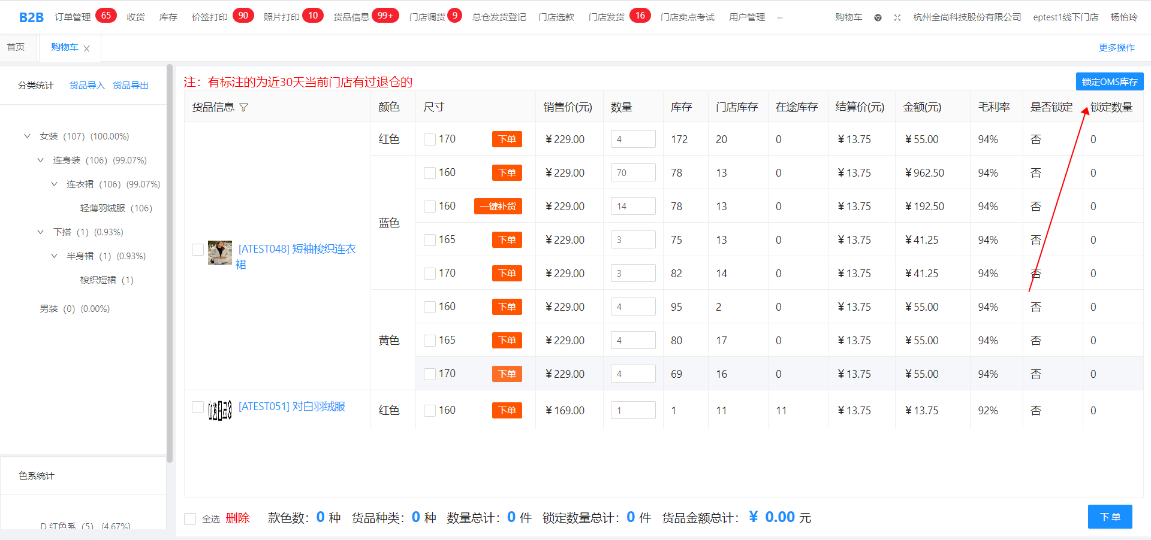1151x540 pixels.
Task: Collapse the 连衣裙 tree node
Action: click(55, 184)
